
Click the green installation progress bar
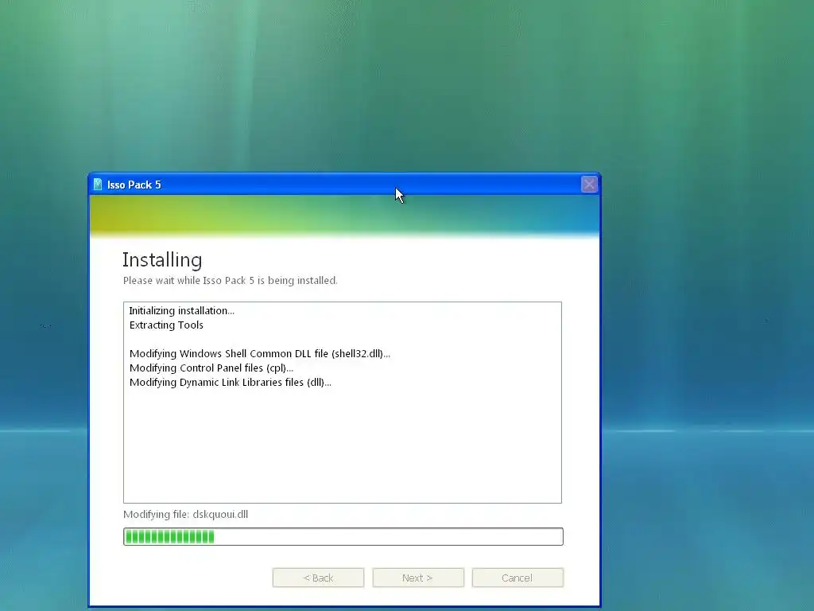click(343, 537)
